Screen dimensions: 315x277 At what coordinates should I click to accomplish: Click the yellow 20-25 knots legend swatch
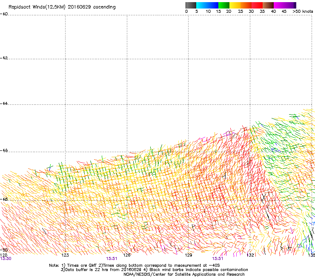pos(235,5)
